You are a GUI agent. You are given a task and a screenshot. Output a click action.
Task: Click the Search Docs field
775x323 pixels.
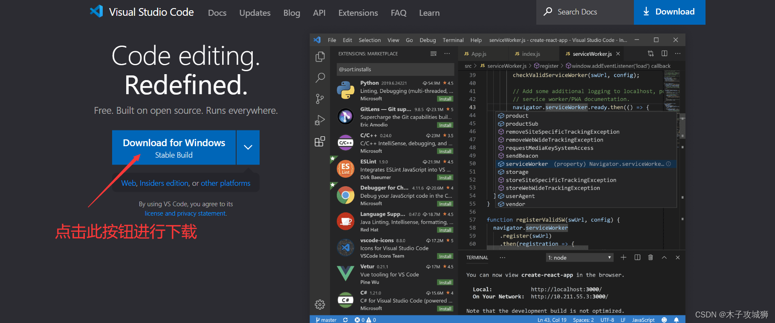coord(585,12)
